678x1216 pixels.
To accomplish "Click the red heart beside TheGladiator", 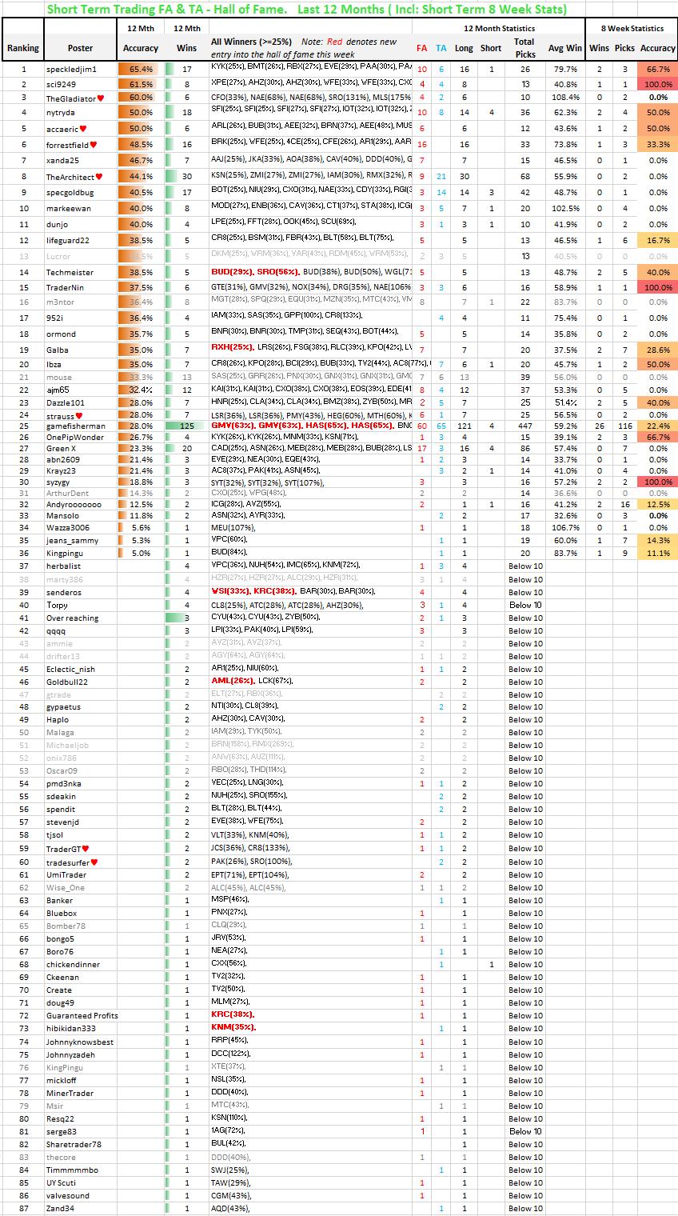I will [100, 98].
